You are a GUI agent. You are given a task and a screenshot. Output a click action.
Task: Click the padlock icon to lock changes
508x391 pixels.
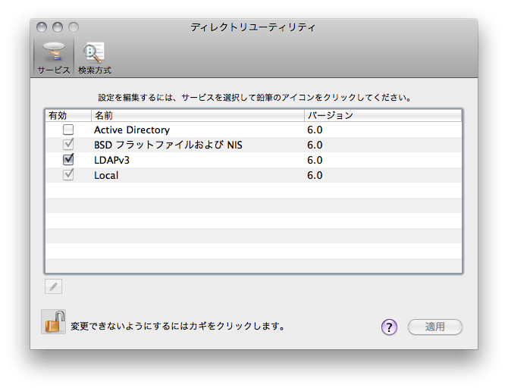coord(53,321)
